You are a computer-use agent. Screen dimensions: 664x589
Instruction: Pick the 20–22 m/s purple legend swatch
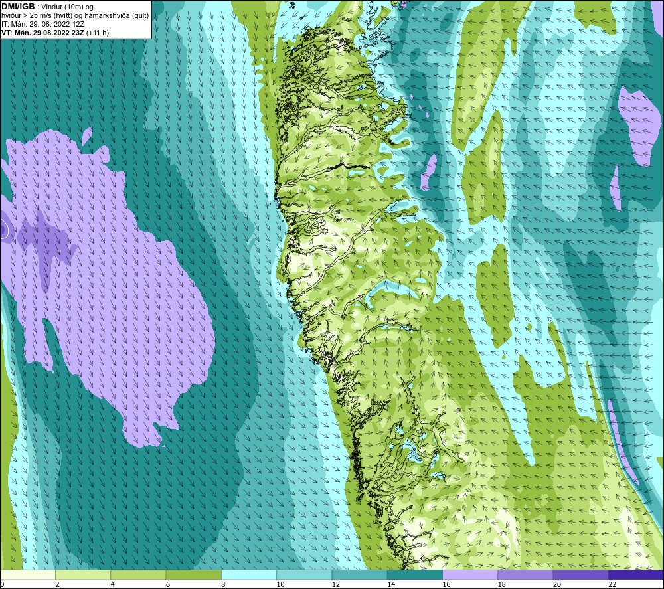580,575
